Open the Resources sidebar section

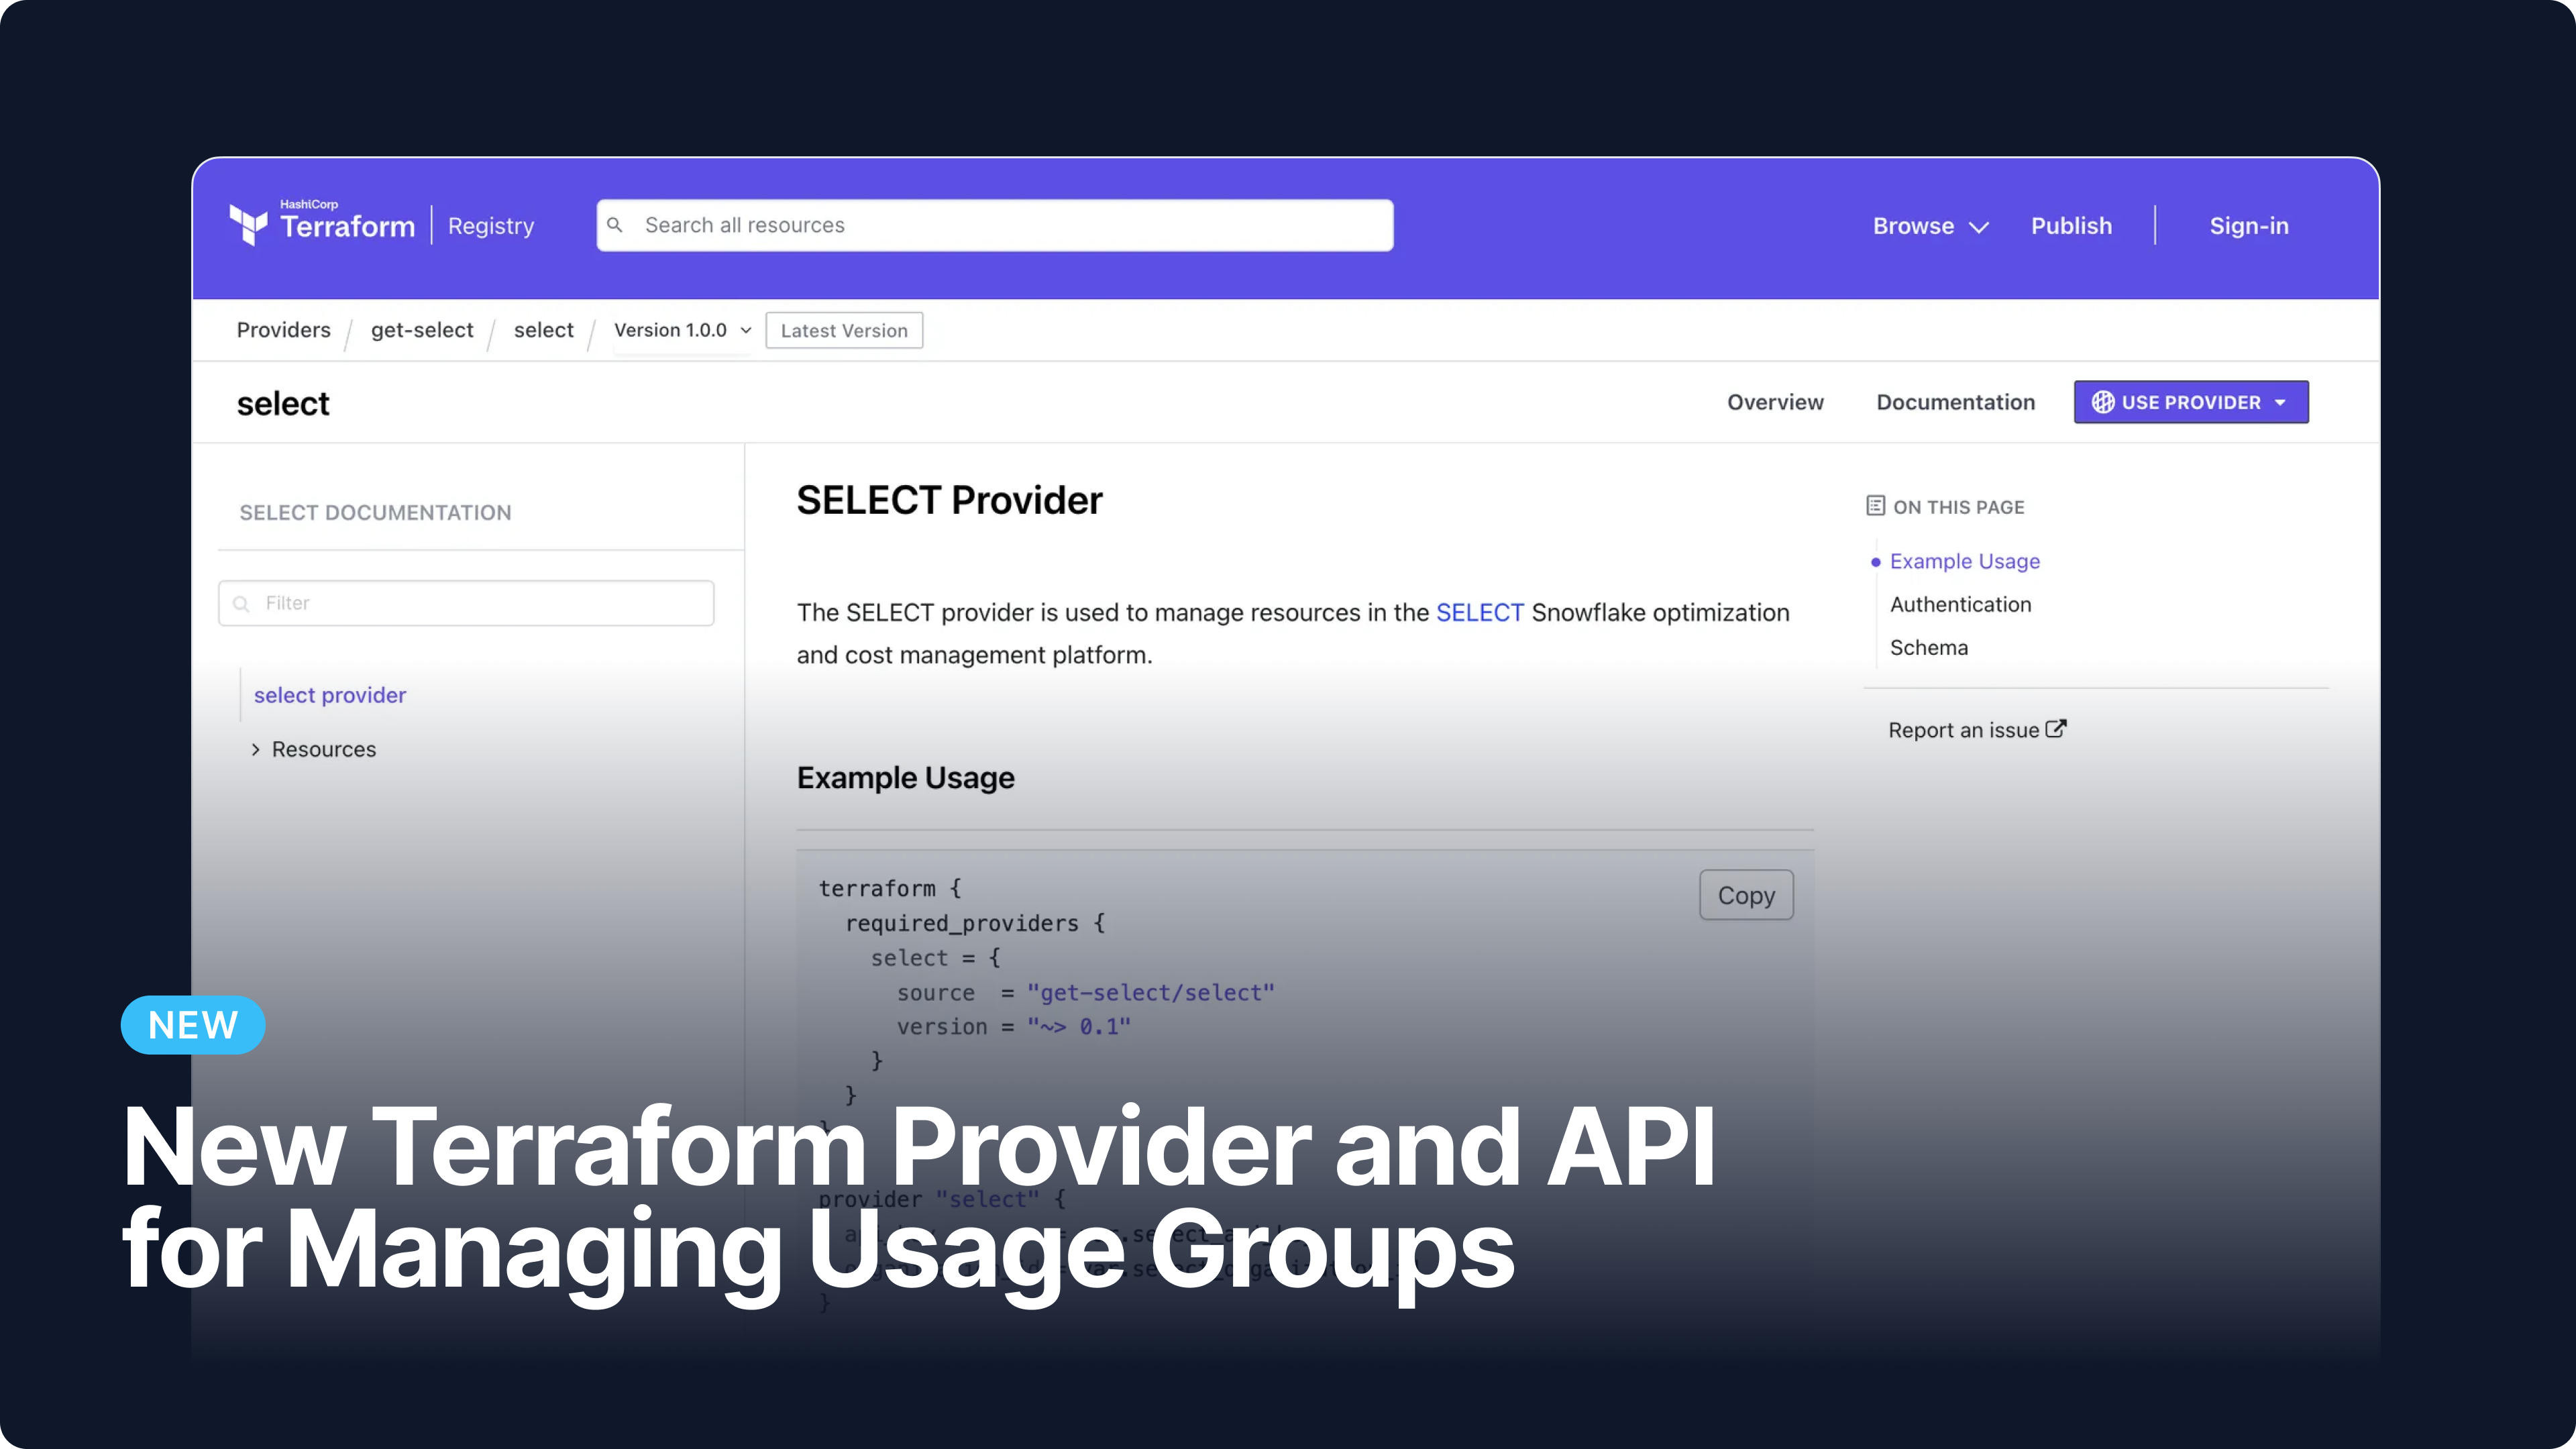tap(324, 749)
